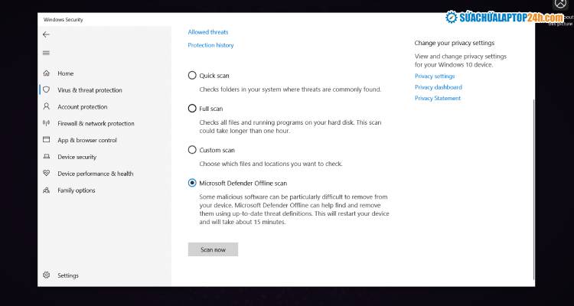Click the Account protection person icon
574x306 pixels.
coord(47,107)
